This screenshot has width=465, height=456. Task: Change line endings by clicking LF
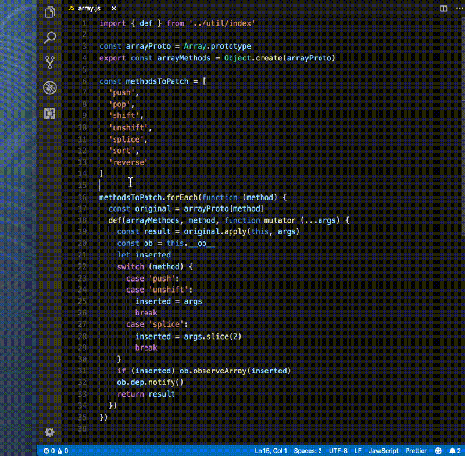[358, 450]
